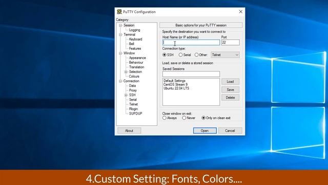328x185 pixels.
Task: Select the Window category
Action: click(x=129, y=53)
